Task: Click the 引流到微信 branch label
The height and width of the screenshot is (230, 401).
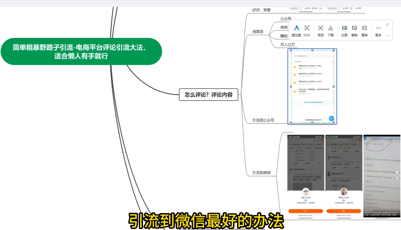Action: [x=261, y=172]
